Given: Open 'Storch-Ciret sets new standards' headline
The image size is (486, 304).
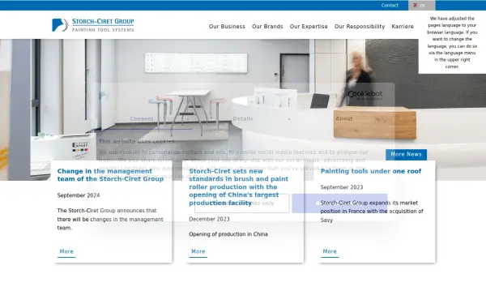Looking at the screenshot, I should (x=239, y=187).
